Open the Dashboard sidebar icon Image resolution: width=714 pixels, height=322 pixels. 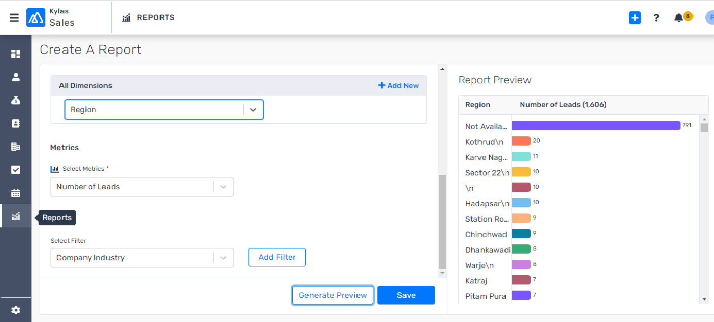pyautogui.click(x=15, y=54)
